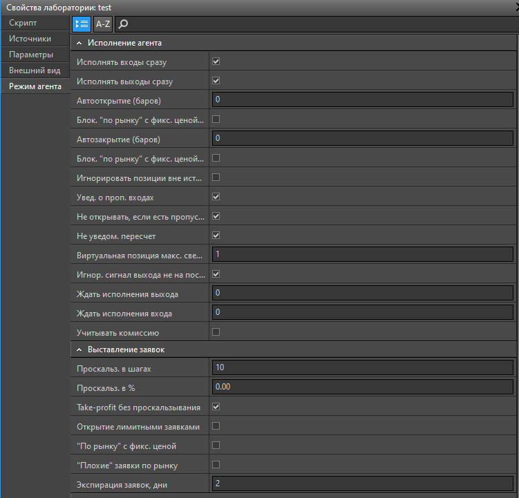Click the Экспирация заявок, дни field
The image size is (519, 498).
[362, 483]
